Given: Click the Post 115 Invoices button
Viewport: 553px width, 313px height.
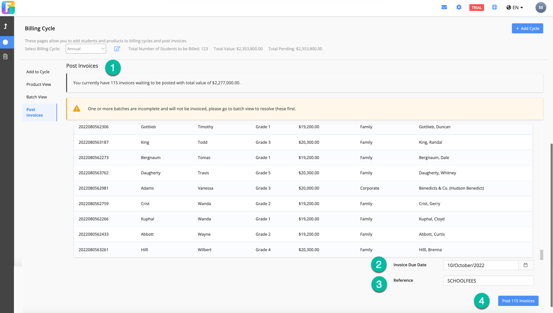Looking at the screenshot, I should (518, 301).
